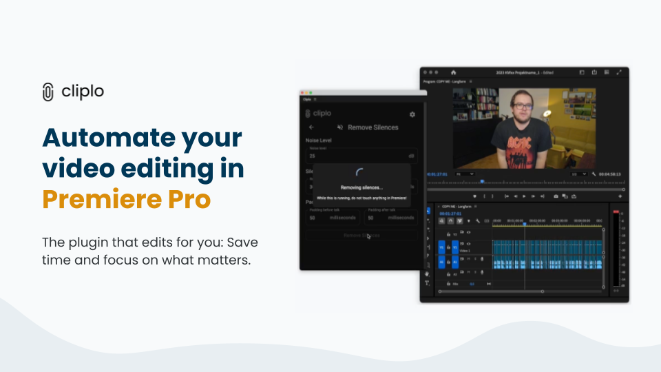Click Padding after talk input field
This screenshot has height=372, width=661.
390,217
